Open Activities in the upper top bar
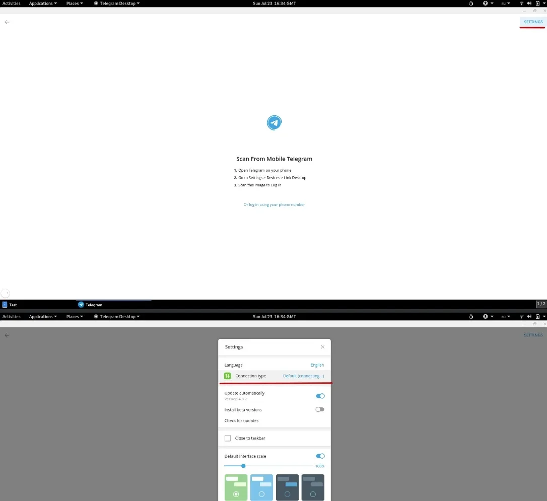 (12, 4)
